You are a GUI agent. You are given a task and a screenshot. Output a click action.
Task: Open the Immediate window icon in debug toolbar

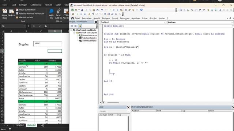(x=109, y=14)
